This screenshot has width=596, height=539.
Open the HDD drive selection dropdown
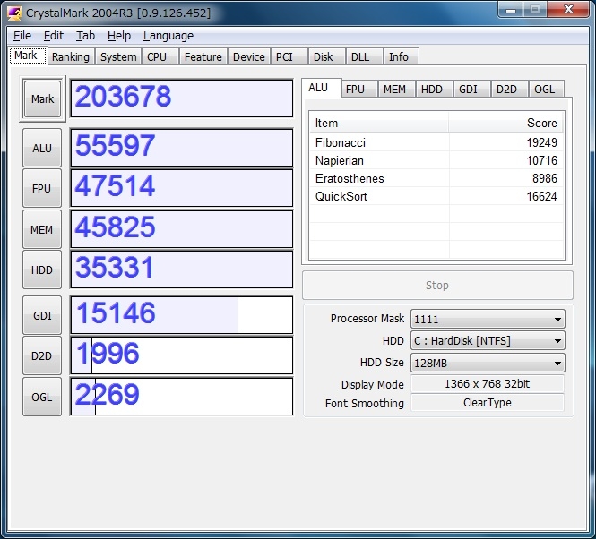(x=488, y=340)
